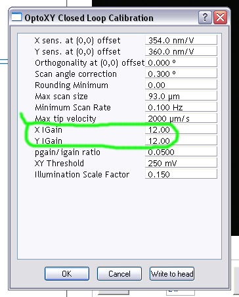Screen dimensions: 239x297
Task: Edit the Max tip velocity value
Action: [181, 118]
